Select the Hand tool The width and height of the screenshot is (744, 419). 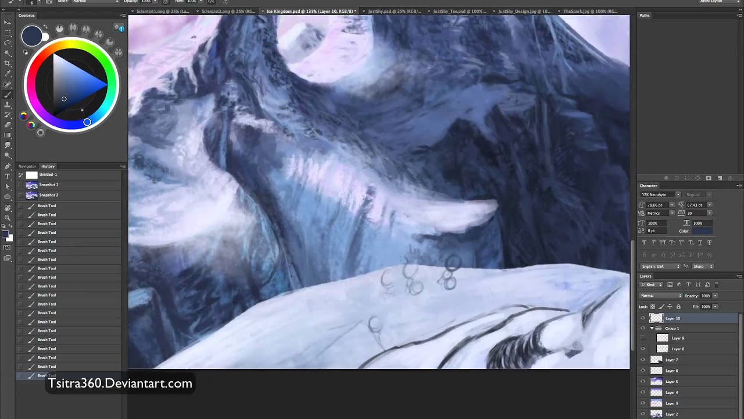coord(8,207)
